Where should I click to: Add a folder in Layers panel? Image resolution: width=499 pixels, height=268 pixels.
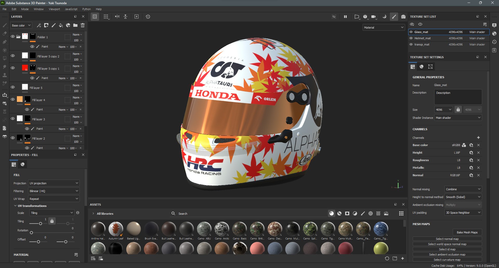pyautogui.click(x=75, y=25)
